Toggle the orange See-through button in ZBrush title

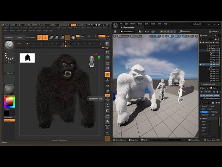click(74, 25)
